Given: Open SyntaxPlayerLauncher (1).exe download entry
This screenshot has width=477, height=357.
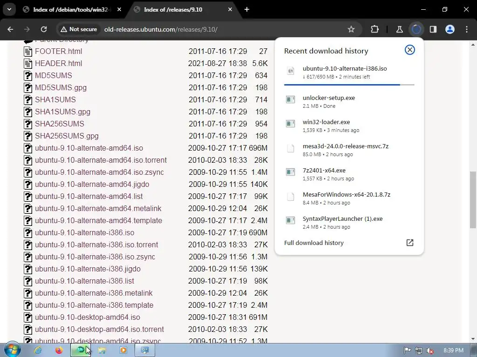Looking at the screenshot, I should 349,223.
